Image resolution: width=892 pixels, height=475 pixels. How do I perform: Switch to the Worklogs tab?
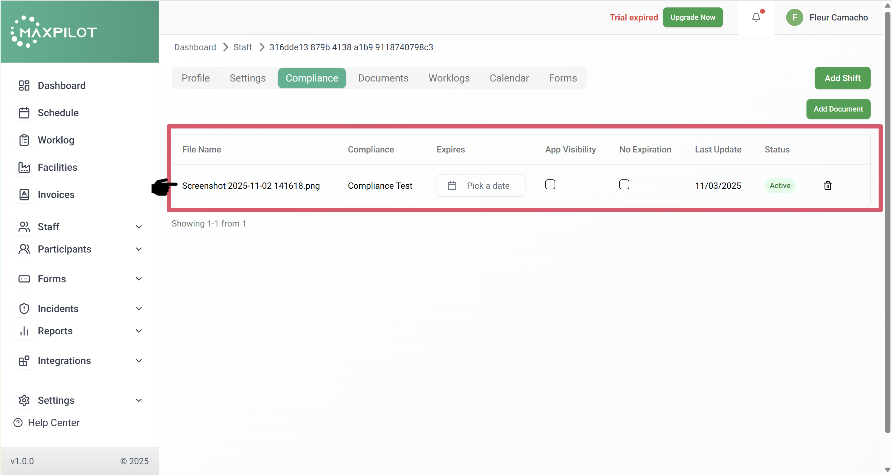click(449, 78)
